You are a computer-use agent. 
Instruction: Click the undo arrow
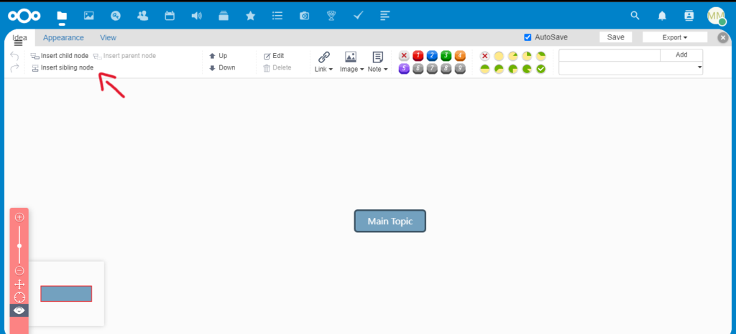[x=14, y=56]
